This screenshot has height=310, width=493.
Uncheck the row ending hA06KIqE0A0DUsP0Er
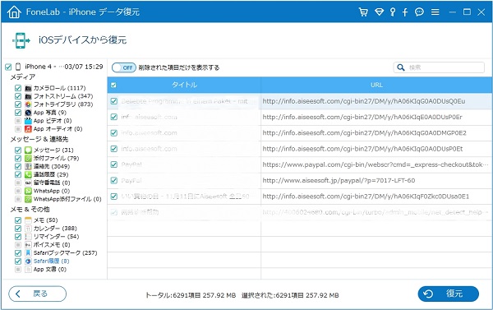[114, 117]
